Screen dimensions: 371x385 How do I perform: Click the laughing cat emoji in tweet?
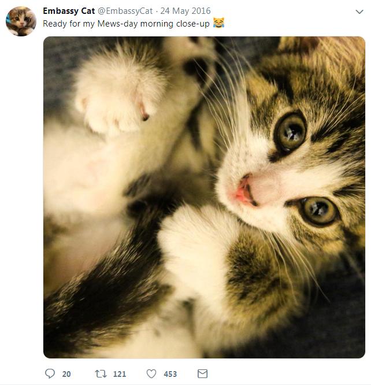218,23
